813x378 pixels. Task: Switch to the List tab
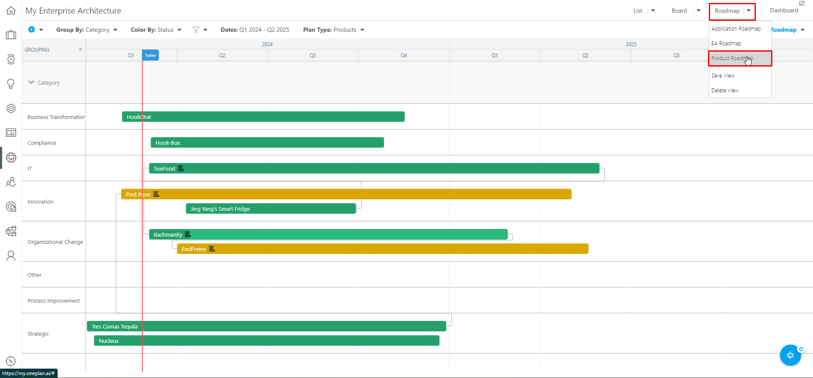638,11
